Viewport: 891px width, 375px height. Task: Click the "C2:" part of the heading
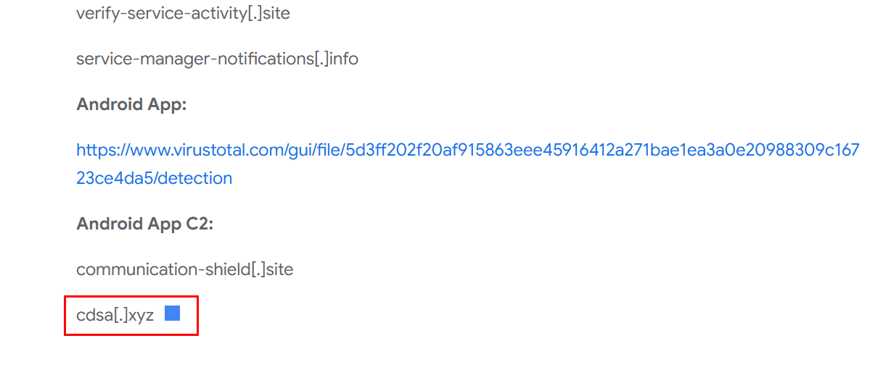(x=199, y=224)
